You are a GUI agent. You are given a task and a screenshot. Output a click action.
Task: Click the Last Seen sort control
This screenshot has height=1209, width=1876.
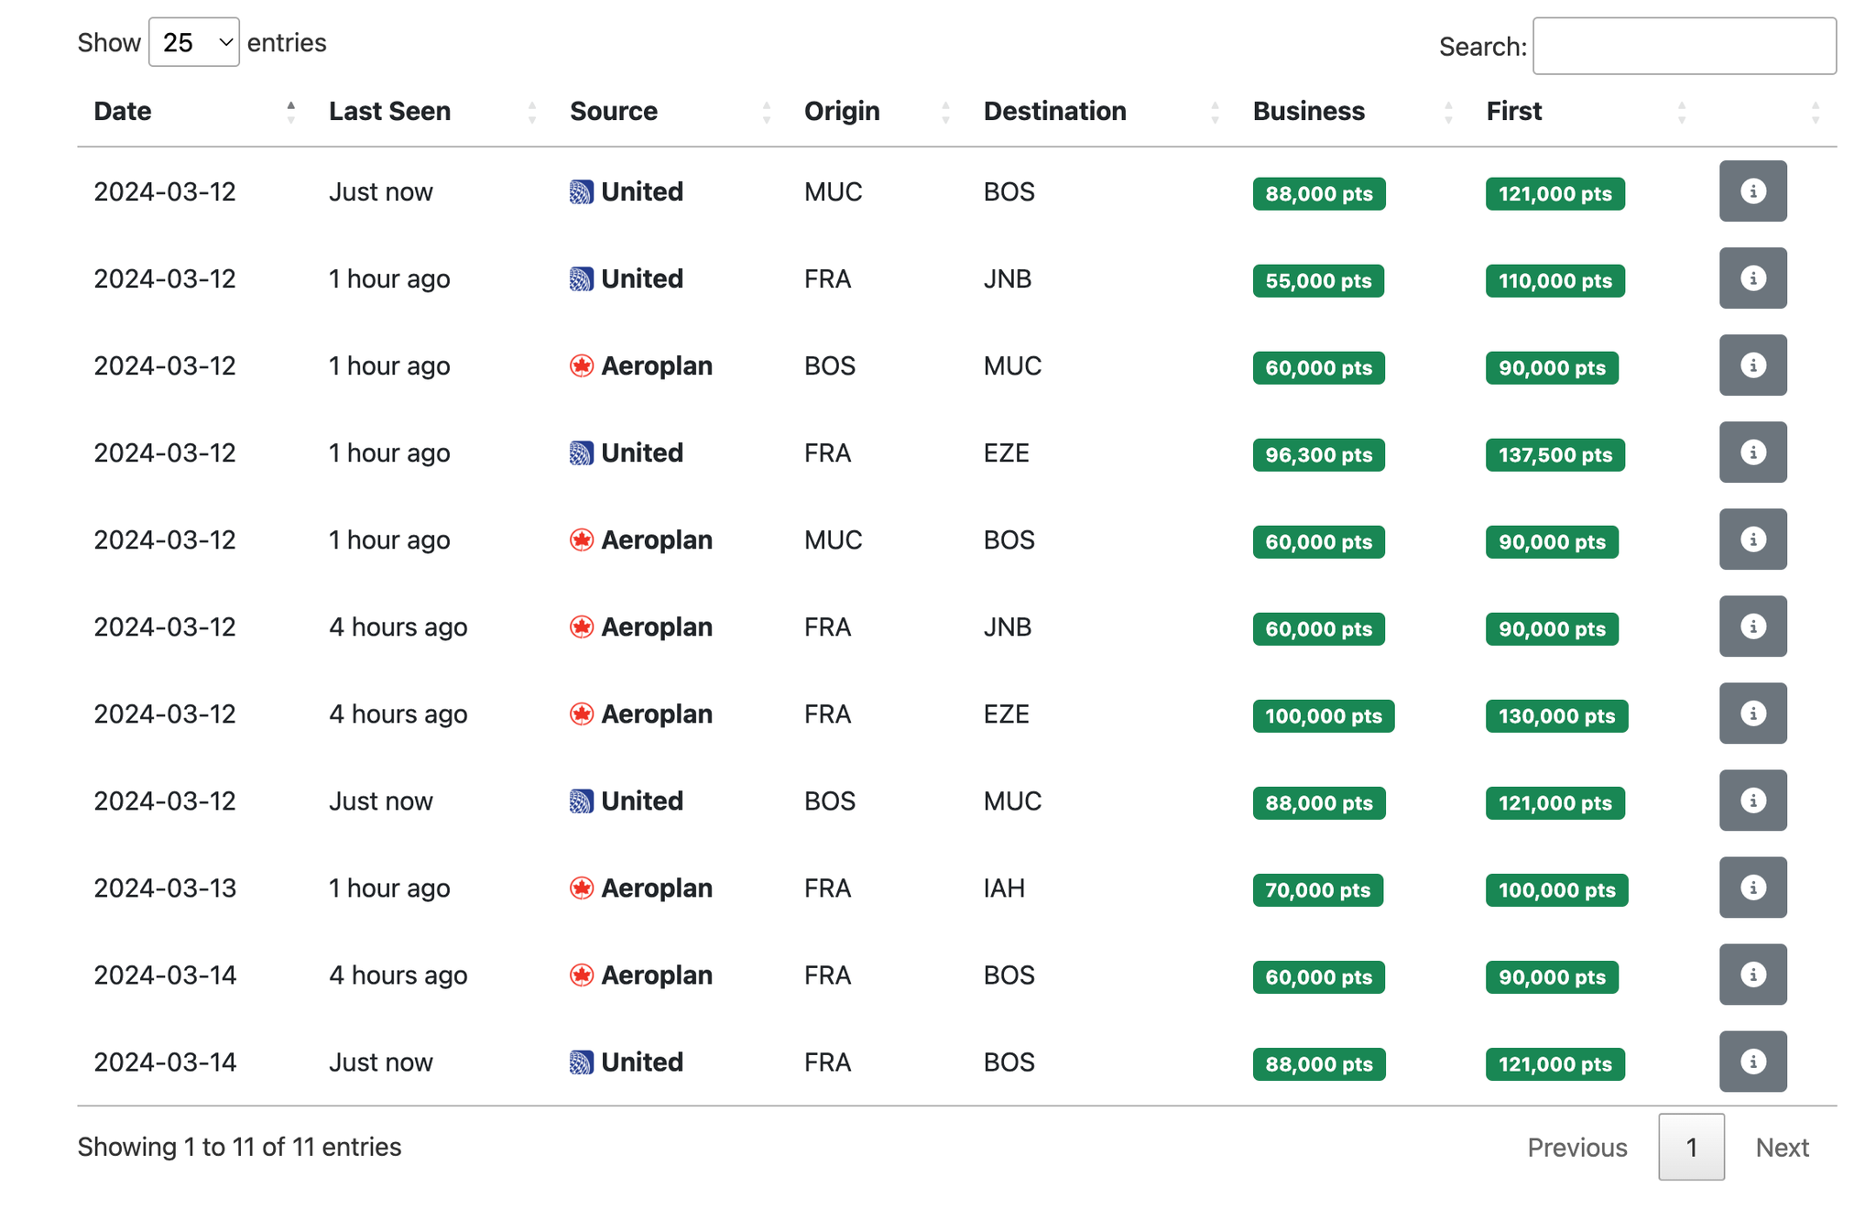tap(532, 111)
